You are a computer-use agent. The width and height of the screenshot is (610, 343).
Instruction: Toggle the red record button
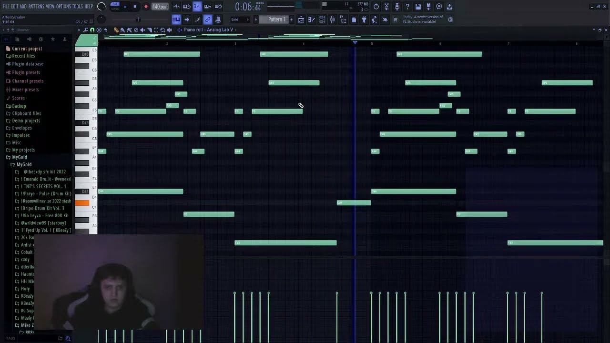pos(146,7)
